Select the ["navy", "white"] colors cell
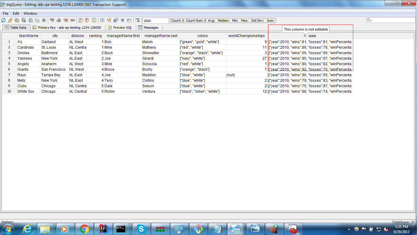Screen dimensions: 417x235 coord(203,58)
